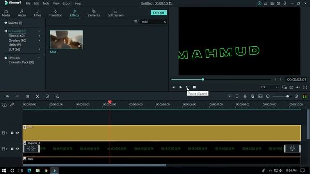The height and width of the screenshot is (174, 310).
Task: Switch to the Transition tab
Action: tap(56, 13)
